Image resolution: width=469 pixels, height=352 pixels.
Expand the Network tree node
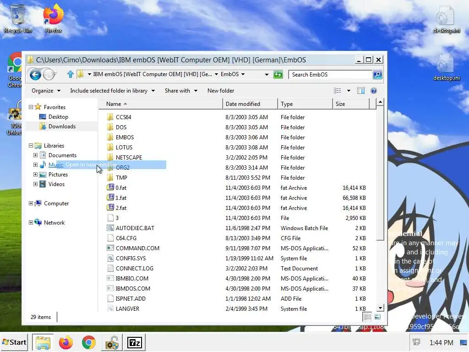(31, 222)
